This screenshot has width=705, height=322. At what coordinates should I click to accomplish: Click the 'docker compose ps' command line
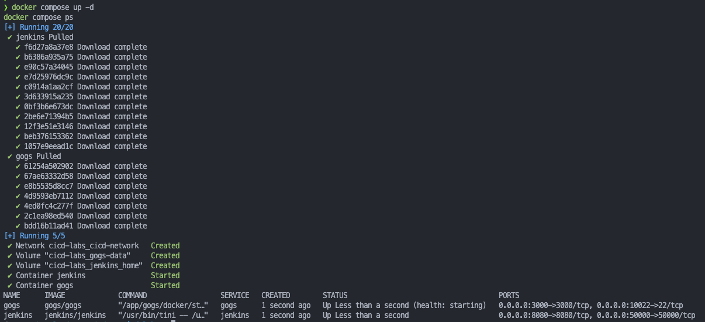click(x=38, y=17)
